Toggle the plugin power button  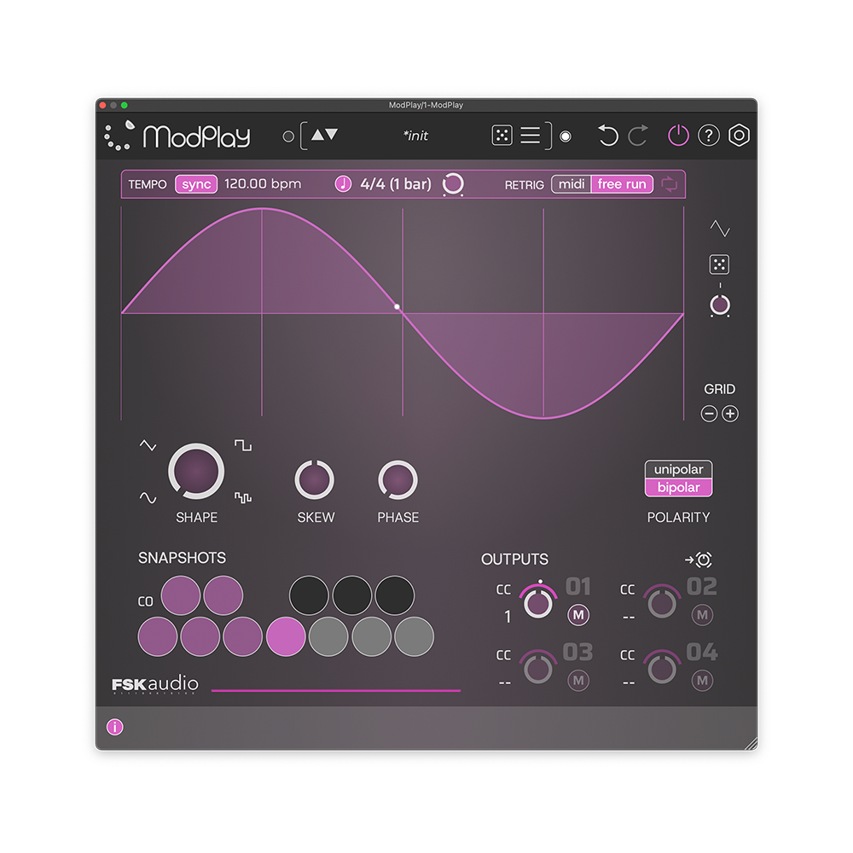678,136
